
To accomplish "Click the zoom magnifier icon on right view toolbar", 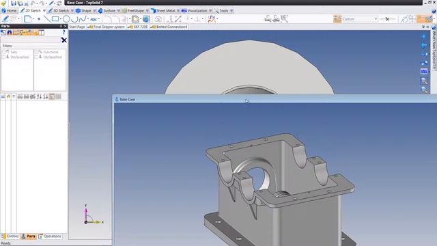I will click(424, 81).
